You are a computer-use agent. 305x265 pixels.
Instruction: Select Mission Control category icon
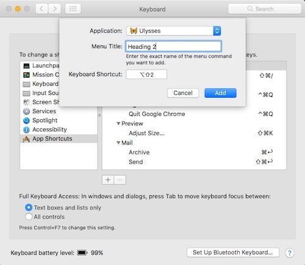pos(26,75)
